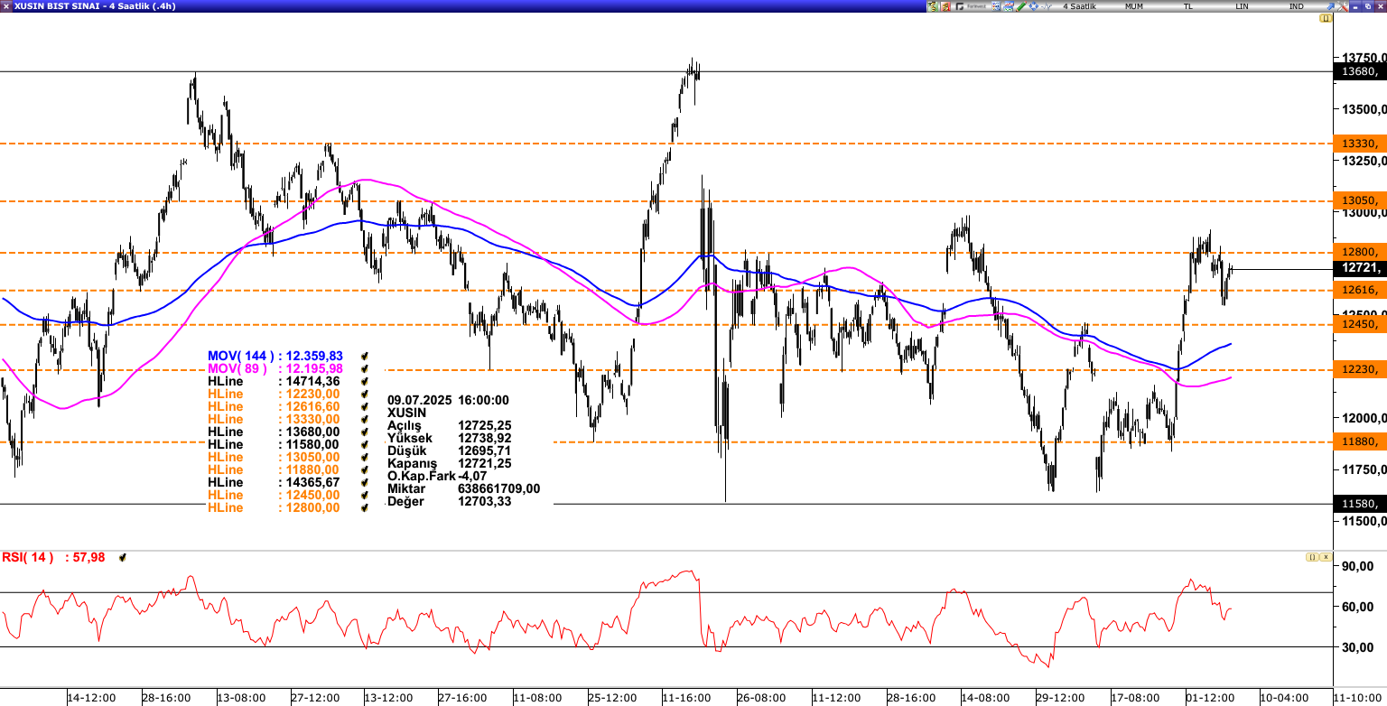This screenshot has height=706, width=1387.
Task: Click the first yellow icon in title toolbar
Action: click(933, 6)
